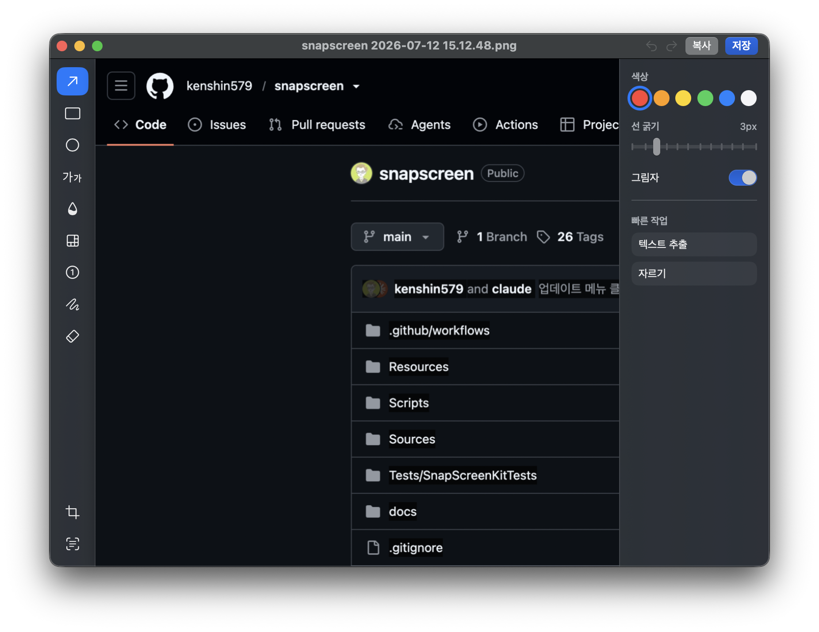819x632 pixels.
Task: Open the main branch selector dropdown
Action: click(397, 237)
